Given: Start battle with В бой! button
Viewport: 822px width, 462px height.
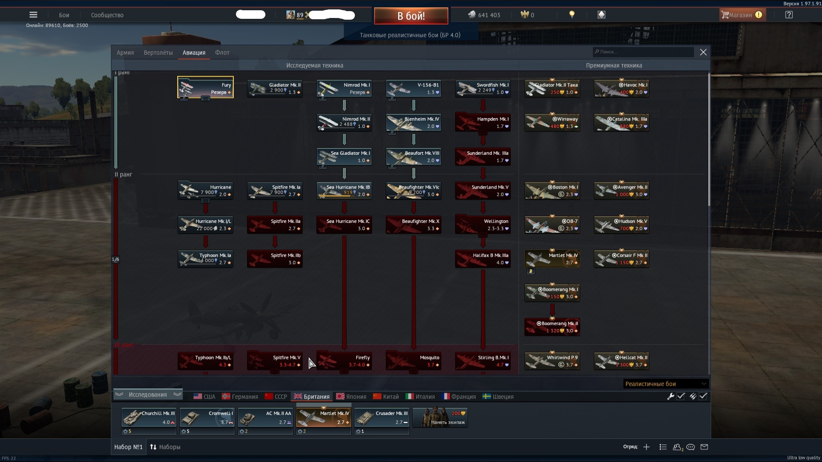Looking at the screenshot, I should coord(411,16).
